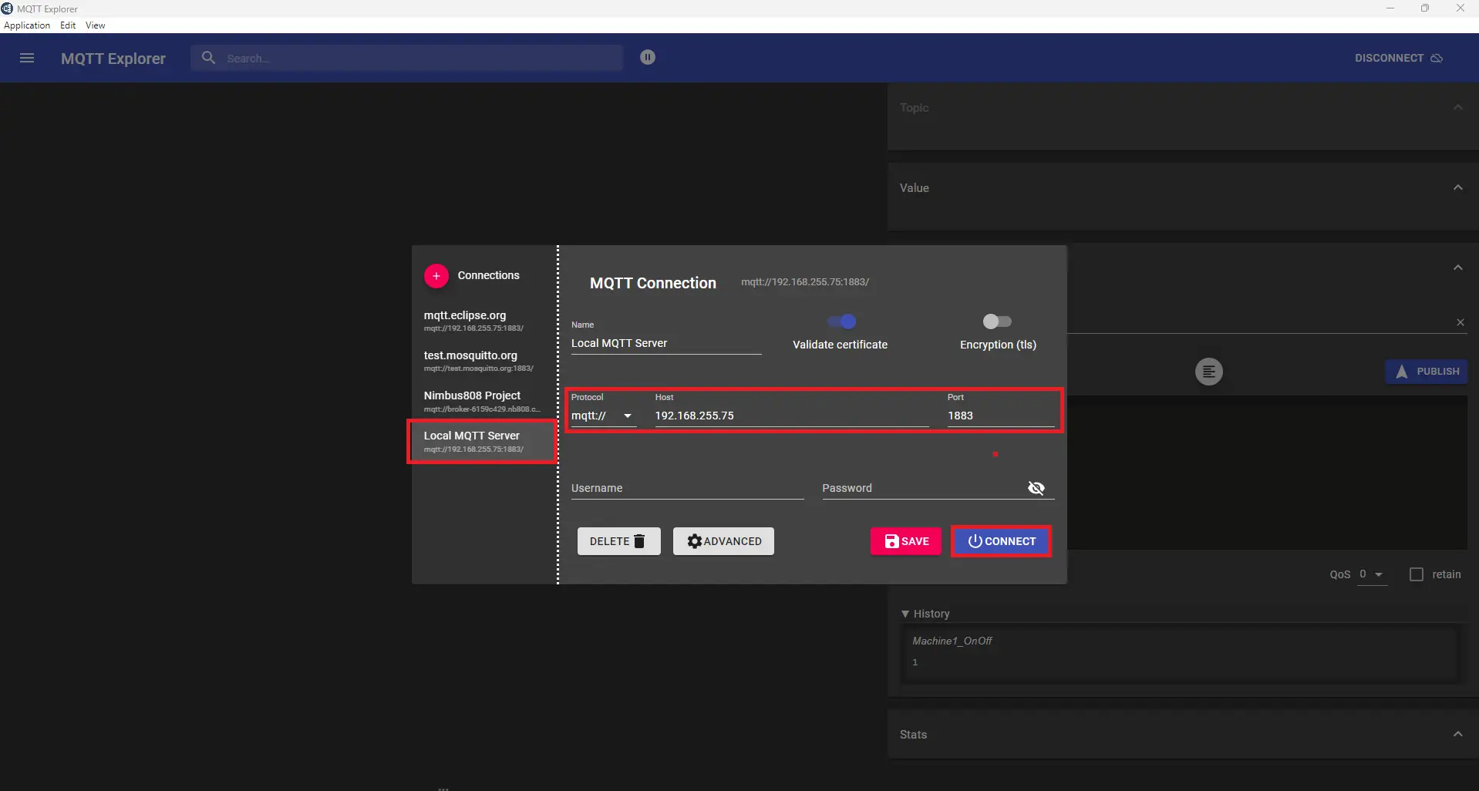Add new connection with plus icon
This screenshot has width=1479, height=791.
(x=436, y=276)
